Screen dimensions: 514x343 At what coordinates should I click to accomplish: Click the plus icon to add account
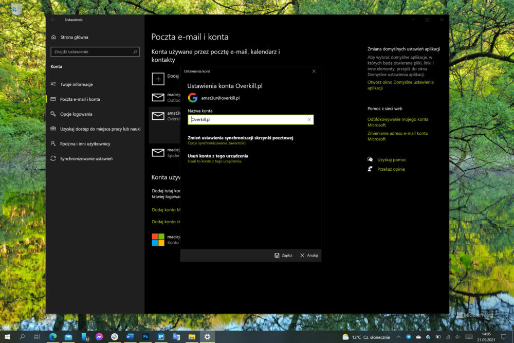point(158,79)
